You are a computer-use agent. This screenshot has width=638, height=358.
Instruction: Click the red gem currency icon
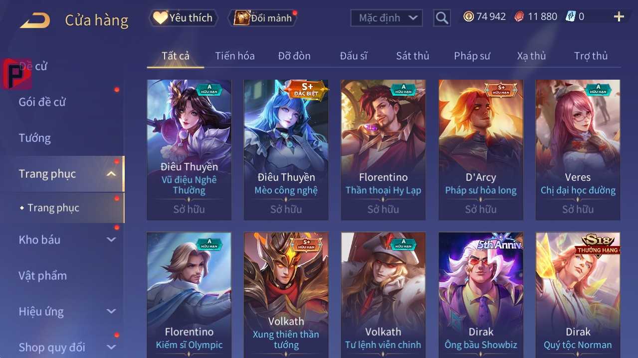click(519, 16)
